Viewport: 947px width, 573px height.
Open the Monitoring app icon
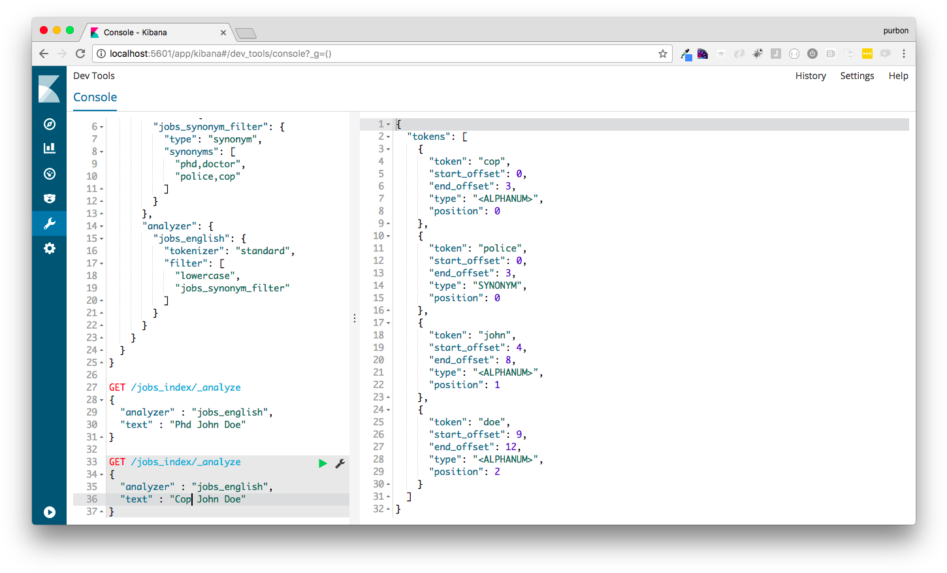click(50, 199)
